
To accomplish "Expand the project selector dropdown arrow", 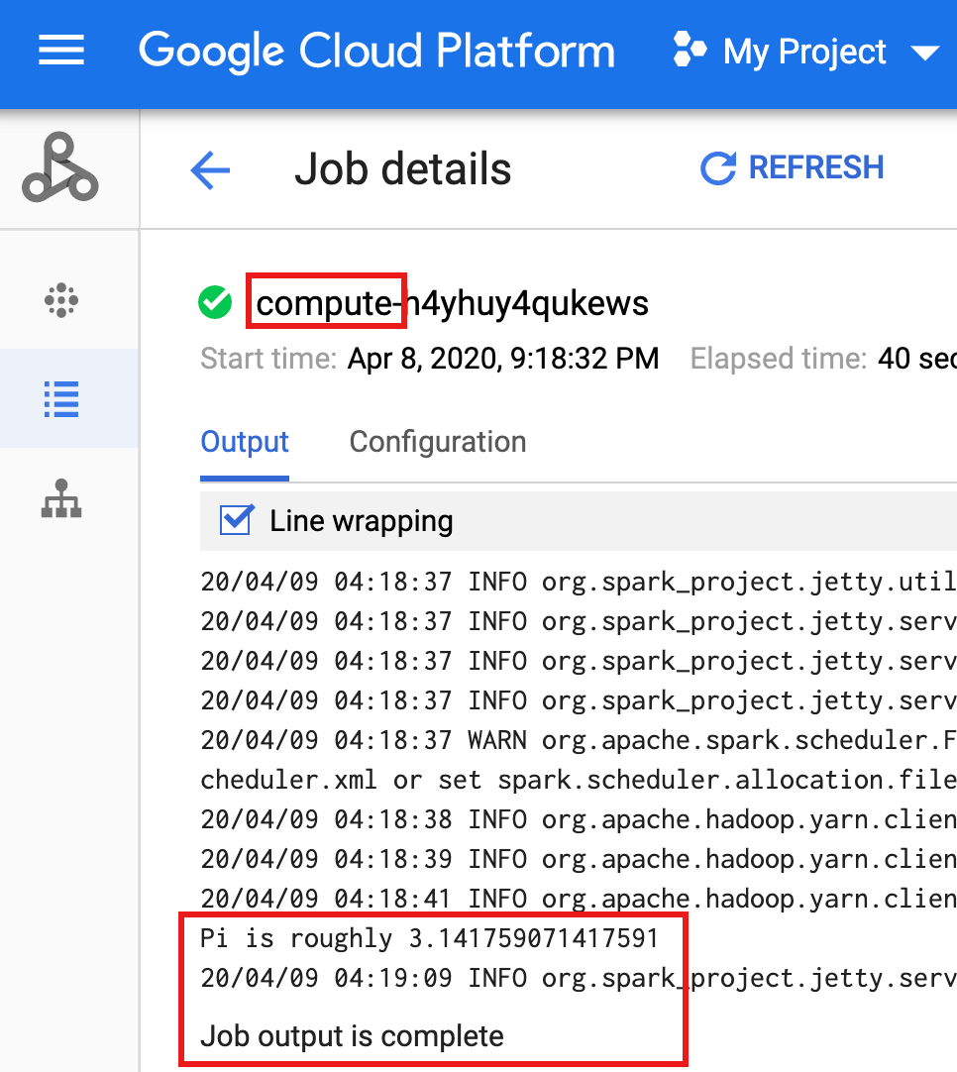I will point(923,53).
